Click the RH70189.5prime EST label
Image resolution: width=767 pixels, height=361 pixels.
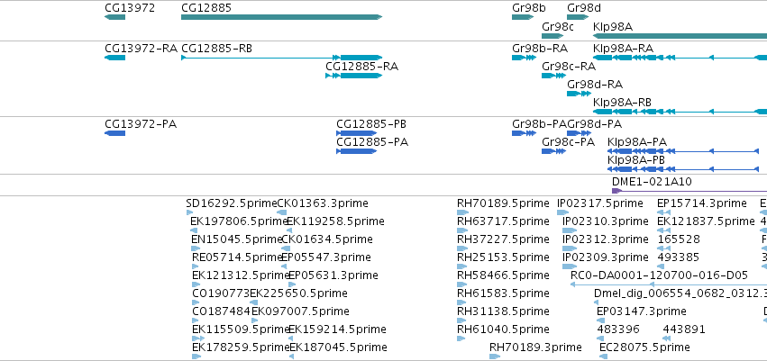[503, 203]
